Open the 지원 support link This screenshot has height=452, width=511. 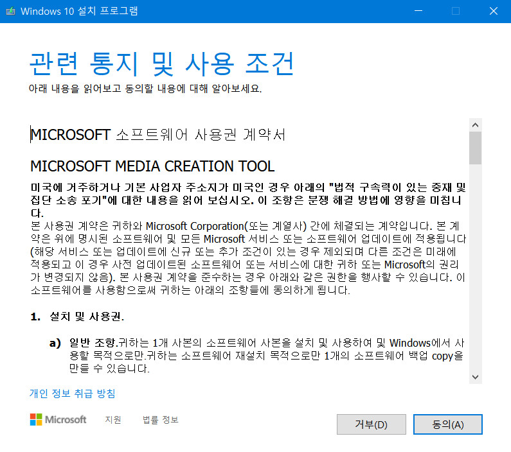(113, 419)
